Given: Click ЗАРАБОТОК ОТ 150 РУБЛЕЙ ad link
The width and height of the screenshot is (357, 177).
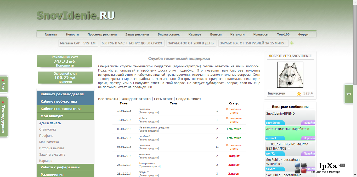Looking at the screenshot, I should [x=253, y=43].
